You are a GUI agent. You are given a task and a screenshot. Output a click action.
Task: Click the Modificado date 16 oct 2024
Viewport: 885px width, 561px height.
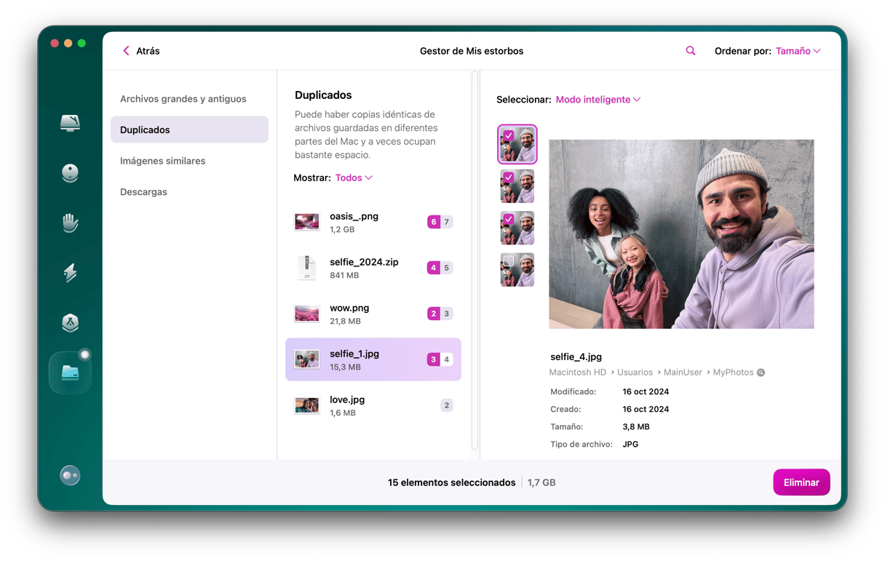point(646,391)
